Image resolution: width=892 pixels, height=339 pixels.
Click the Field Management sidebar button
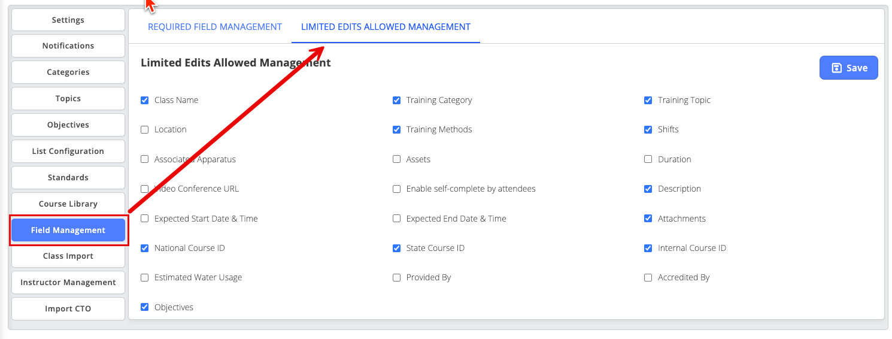coord(68,231)
